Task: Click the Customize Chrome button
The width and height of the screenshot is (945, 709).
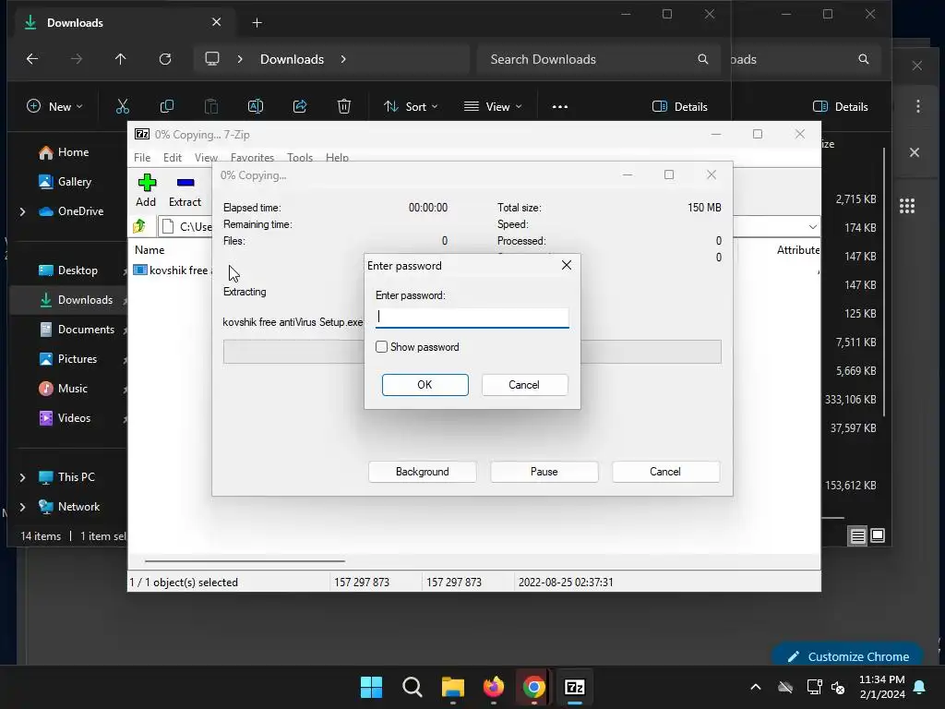Action: pyautogui.click(x=847, y=656)
